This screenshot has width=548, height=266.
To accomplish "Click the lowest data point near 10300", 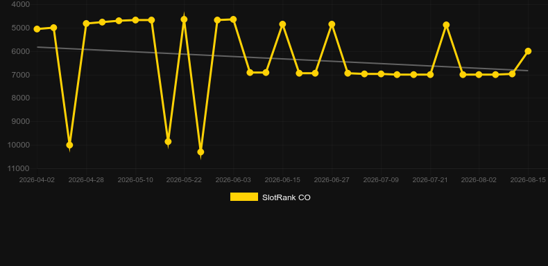I will (x=200, y=152).
